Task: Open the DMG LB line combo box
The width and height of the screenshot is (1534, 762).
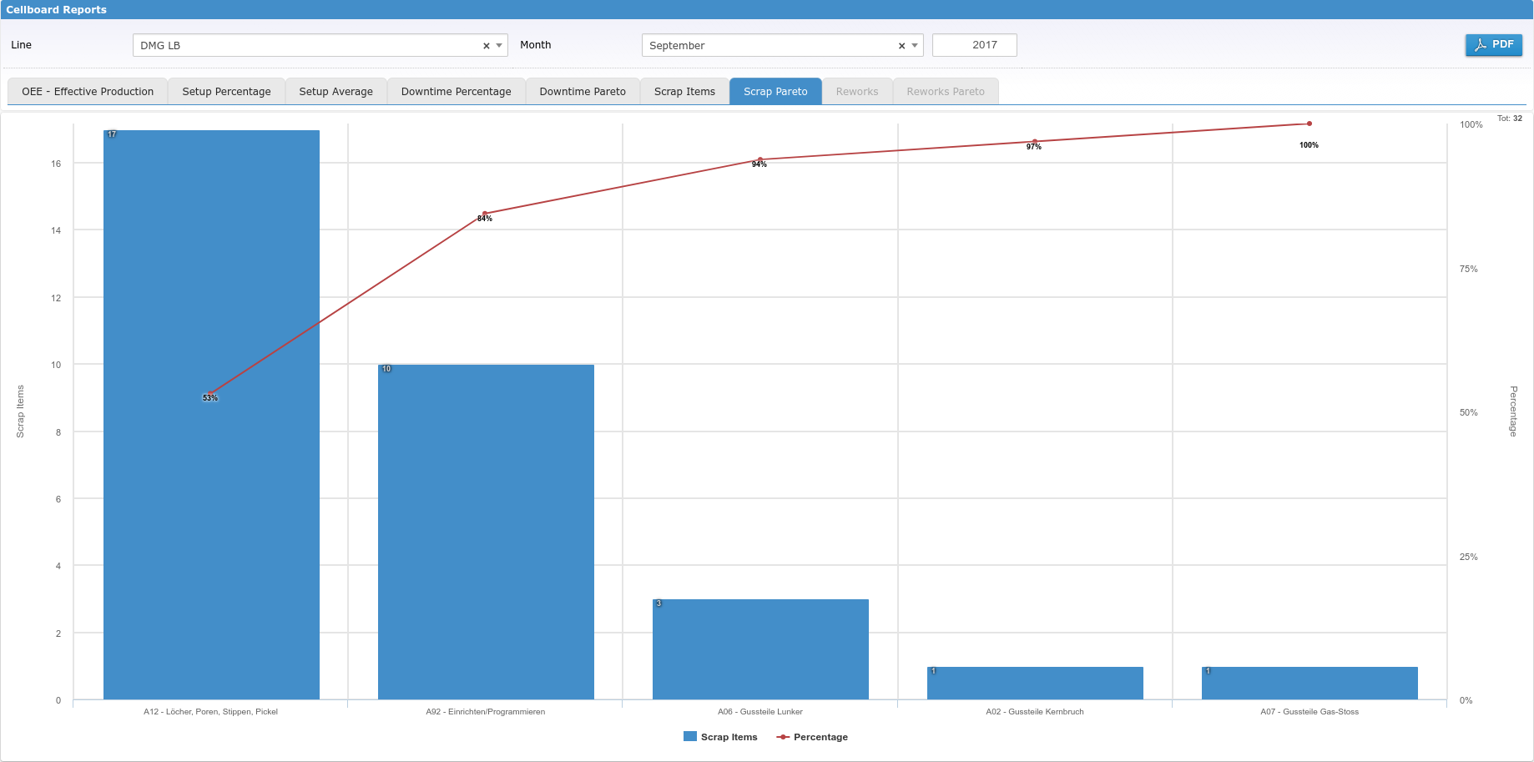Action: point(309,46)
